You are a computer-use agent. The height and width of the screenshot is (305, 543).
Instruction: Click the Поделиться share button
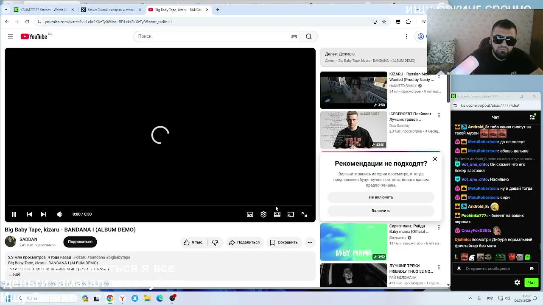(x=244, y=242)
